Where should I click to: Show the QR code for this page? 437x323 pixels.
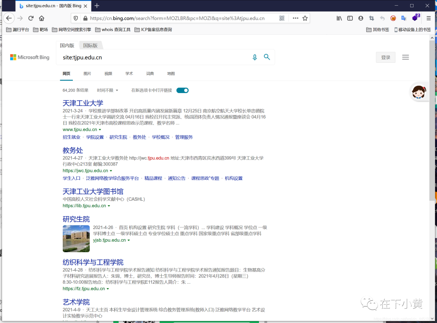tap(282, 18)
